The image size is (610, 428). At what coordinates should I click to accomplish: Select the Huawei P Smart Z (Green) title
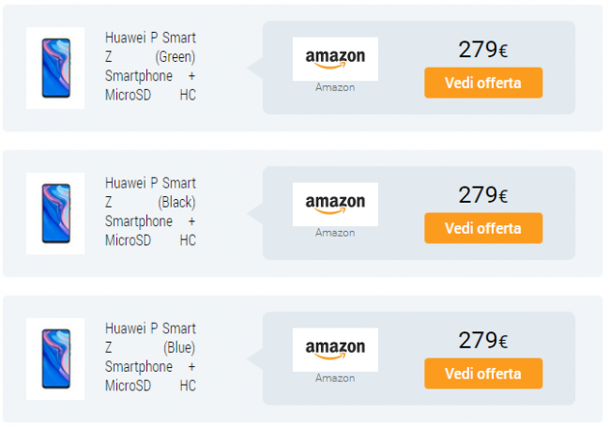coord(150,67)
